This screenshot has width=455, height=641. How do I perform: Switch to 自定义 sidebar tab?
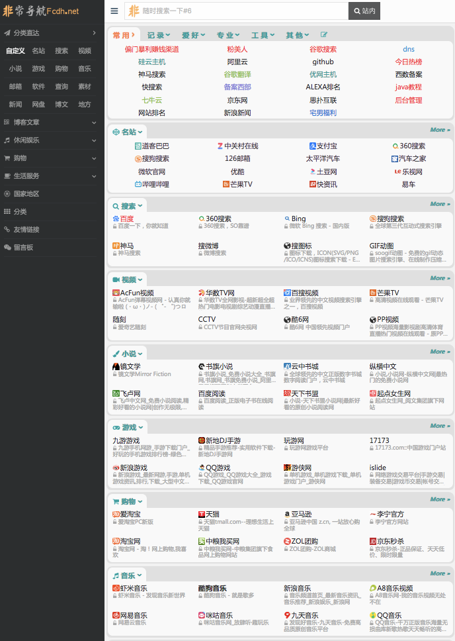[x=15, y=51]
